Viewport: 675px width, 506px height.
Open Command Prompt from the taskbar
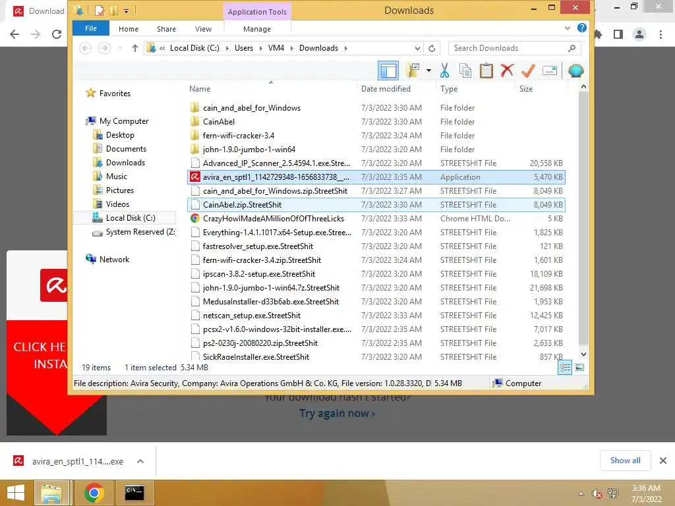click(x=134, y=493)
